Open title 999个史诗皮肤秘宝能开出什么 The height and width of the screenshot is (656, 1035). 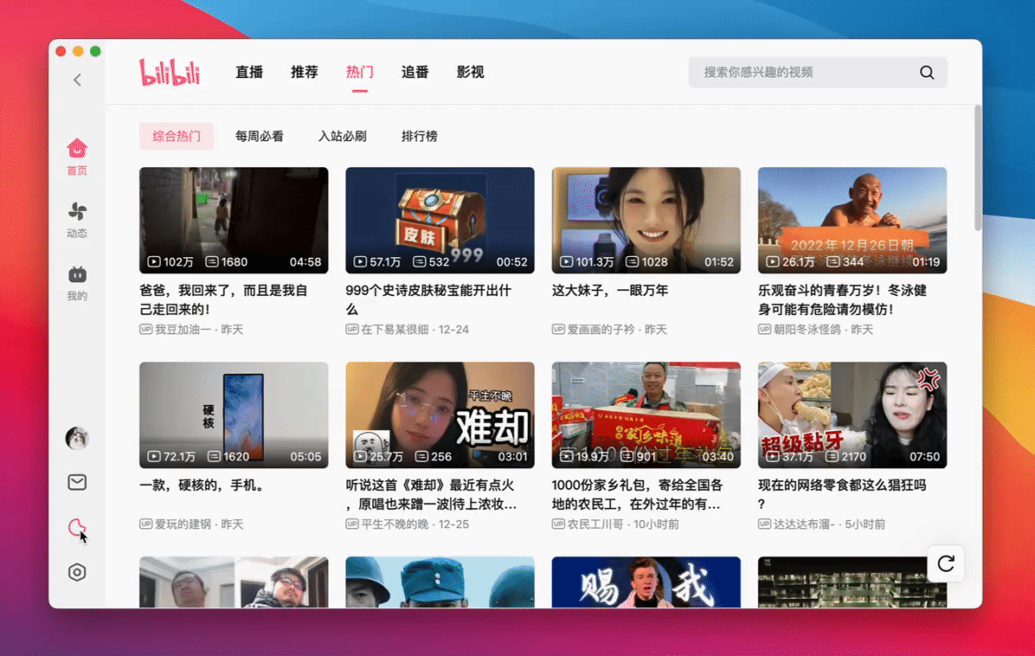tap(428, 299)
